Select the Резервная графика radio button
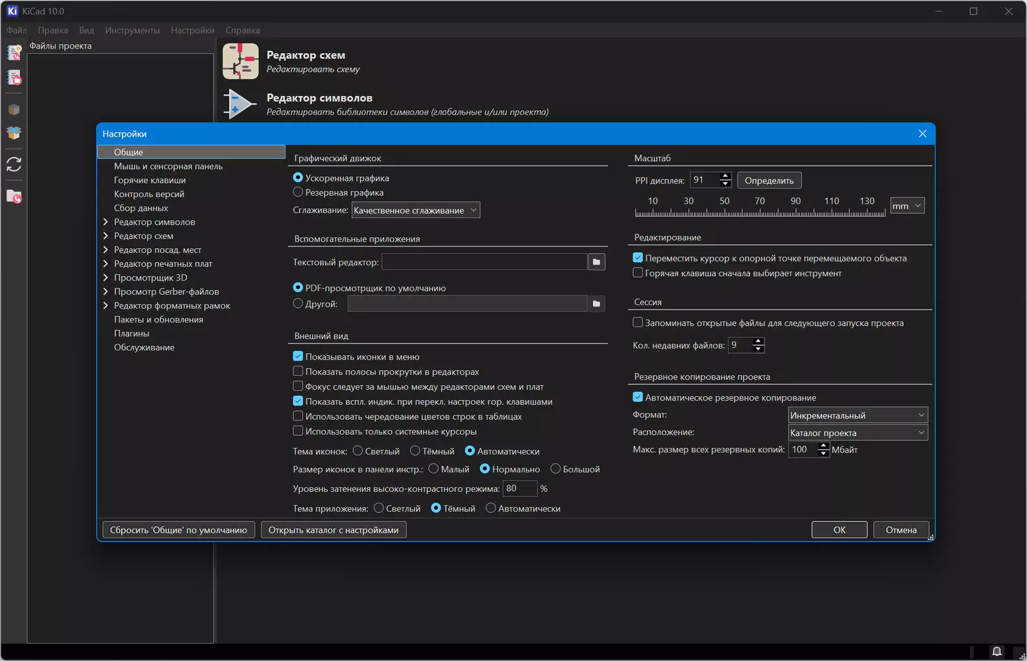Image resolution: width=1027 pixels, height=661 pixels. click(x=298, y=192)
